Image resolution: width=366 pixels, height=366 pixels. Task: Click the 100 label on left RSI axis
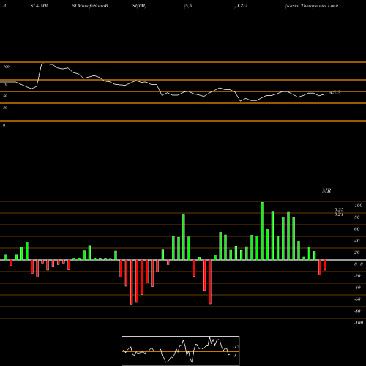7,67
